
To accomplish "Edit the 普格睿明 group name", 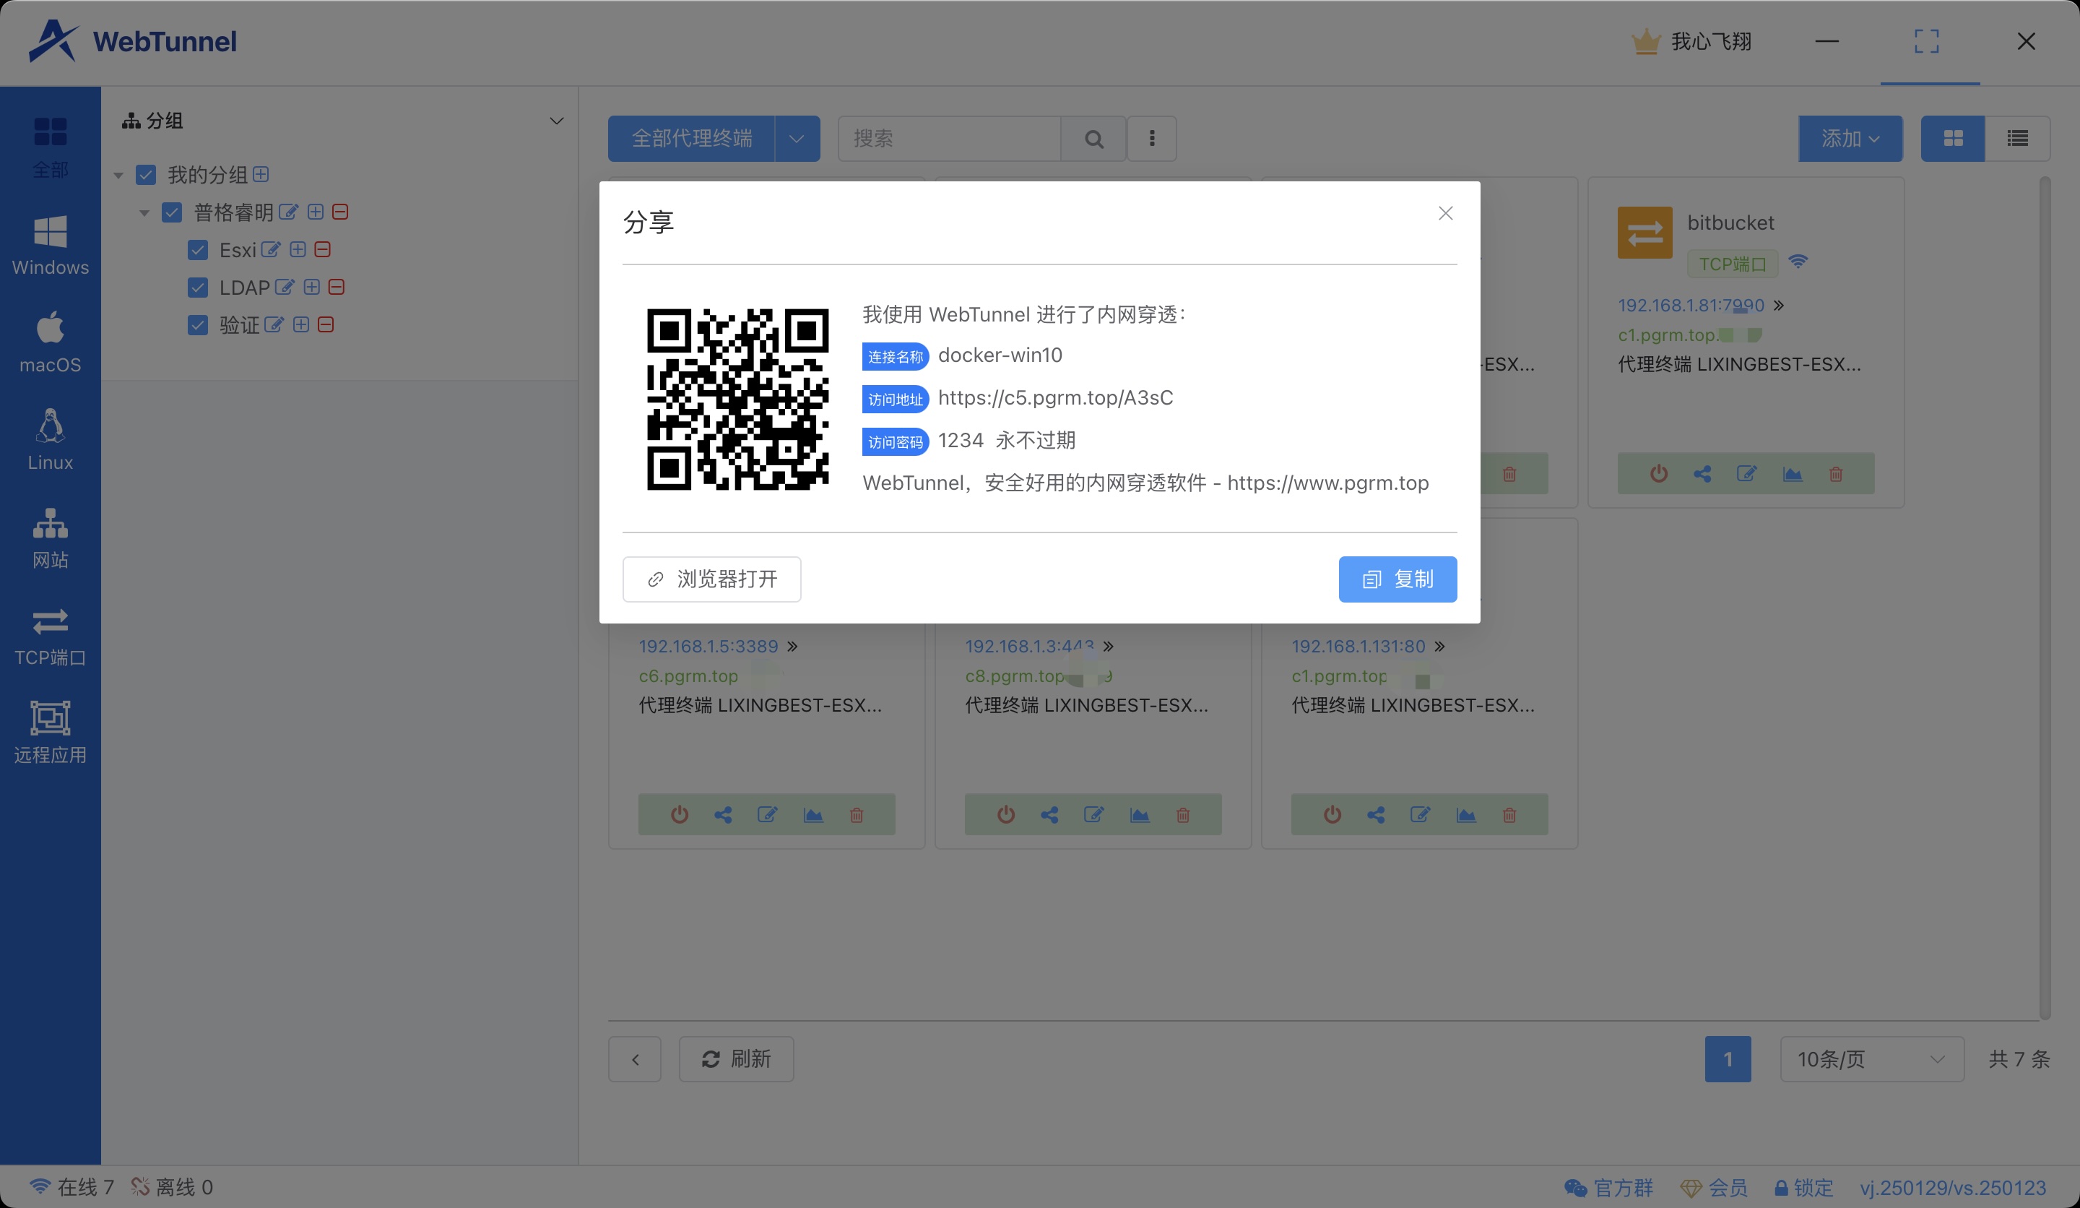I will pos(288,212).
